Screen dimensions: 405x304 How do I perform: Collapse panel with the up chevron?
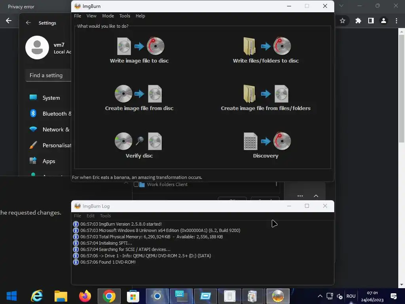pos(316,196)
